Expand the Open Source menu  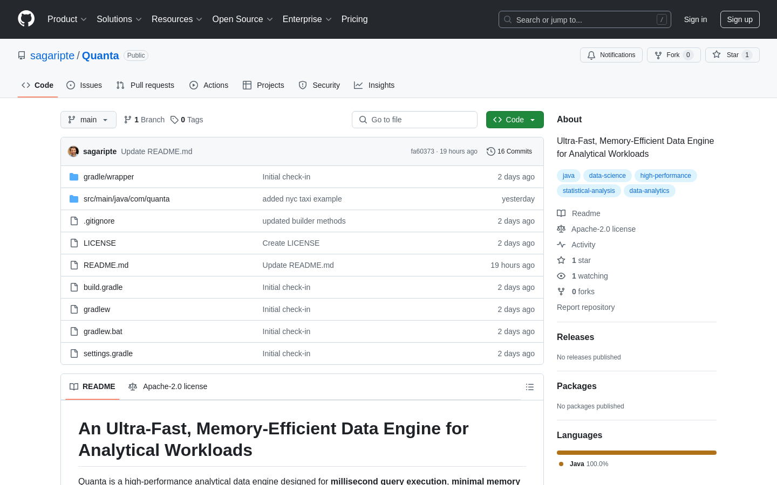coord(243,19)
